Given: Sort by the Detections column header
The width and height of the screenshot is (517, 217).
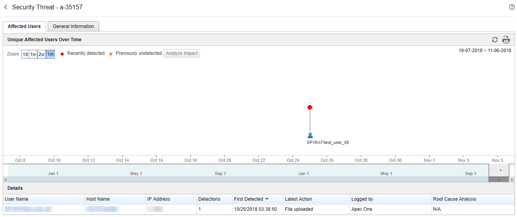Looking at the screenshot, I should pyautogui.click(x=209, y=199).
